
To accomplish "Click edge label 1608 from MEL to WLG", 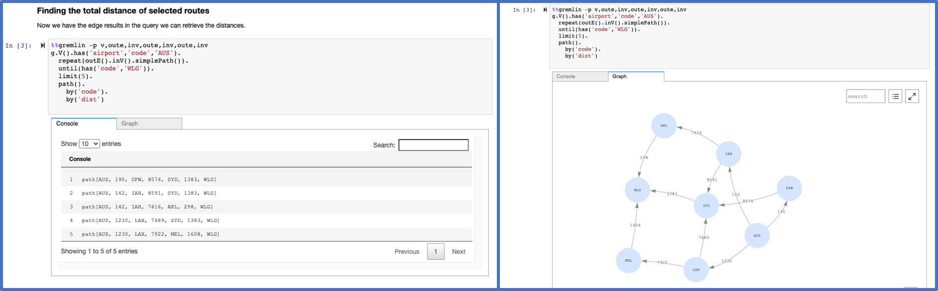I will [x=635, y=225].
